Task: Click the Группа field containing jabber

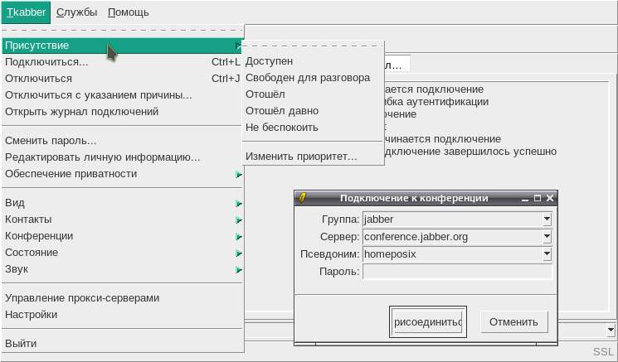Action: pyautogui.click(x=452, y=220)
